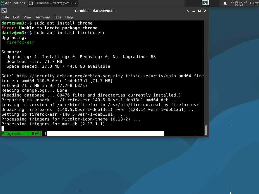Open the Terminal menu
259x194 pixels.
click(42, 17)
